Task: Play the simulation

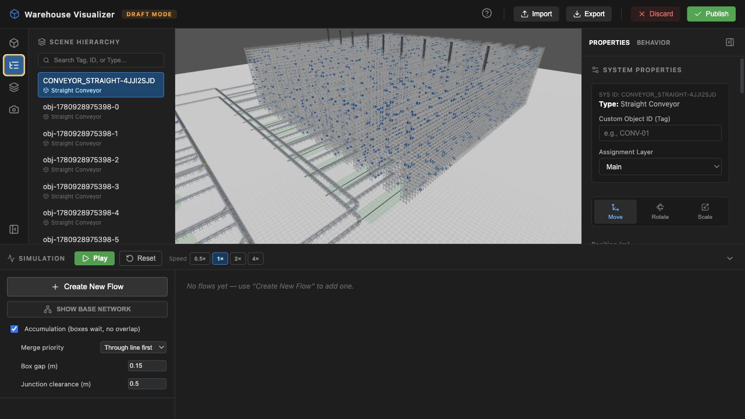Action: pyautogui.click(x=94, y=258)
